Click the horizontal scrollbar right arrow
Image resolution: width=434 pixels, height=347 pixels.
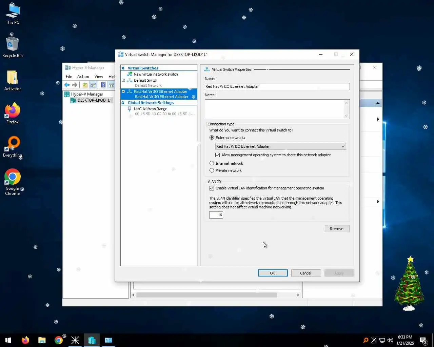298,295
